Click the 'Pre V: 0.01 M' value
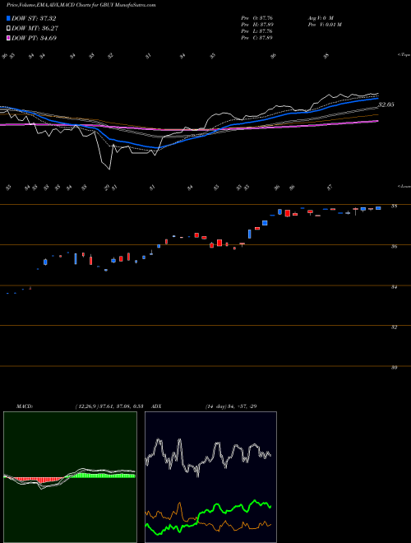This screenshot has height=543, width=411. pos(325,25)
